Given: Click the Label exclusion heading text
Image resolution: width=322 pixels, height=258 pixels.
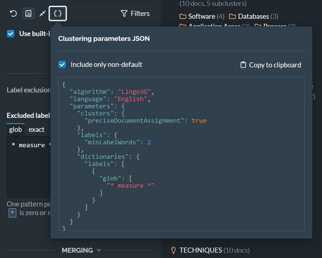Looking at the screenshot, I should point(29,90).
